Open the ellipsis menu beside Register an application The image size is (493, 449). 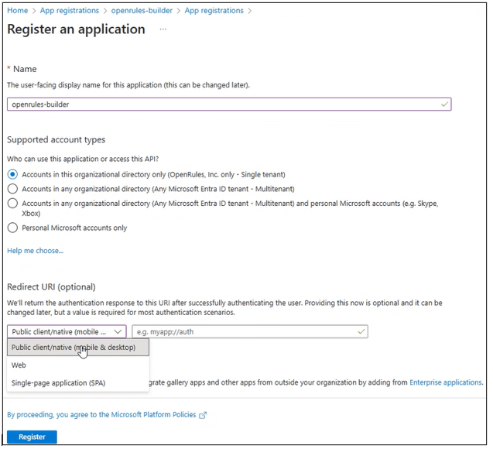click(163, 29)
